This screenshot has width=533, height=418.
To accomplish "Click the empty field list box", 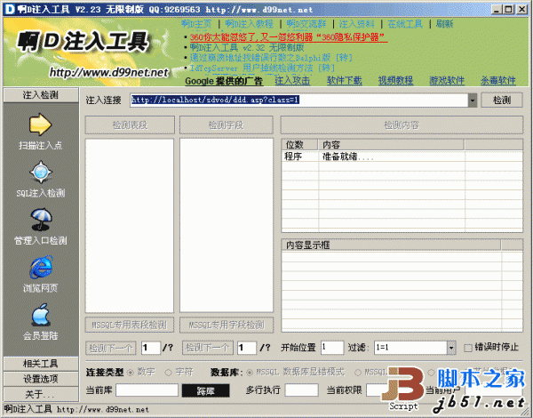I will 227,225.
